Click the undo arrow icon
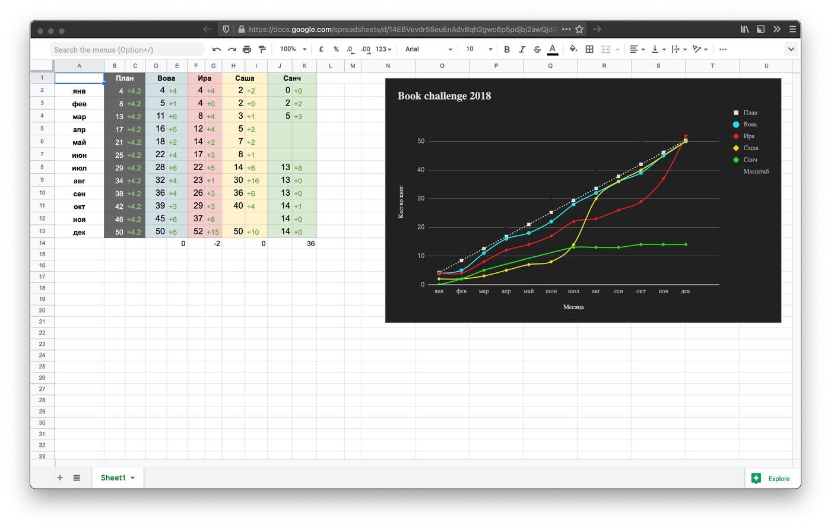 217,49
